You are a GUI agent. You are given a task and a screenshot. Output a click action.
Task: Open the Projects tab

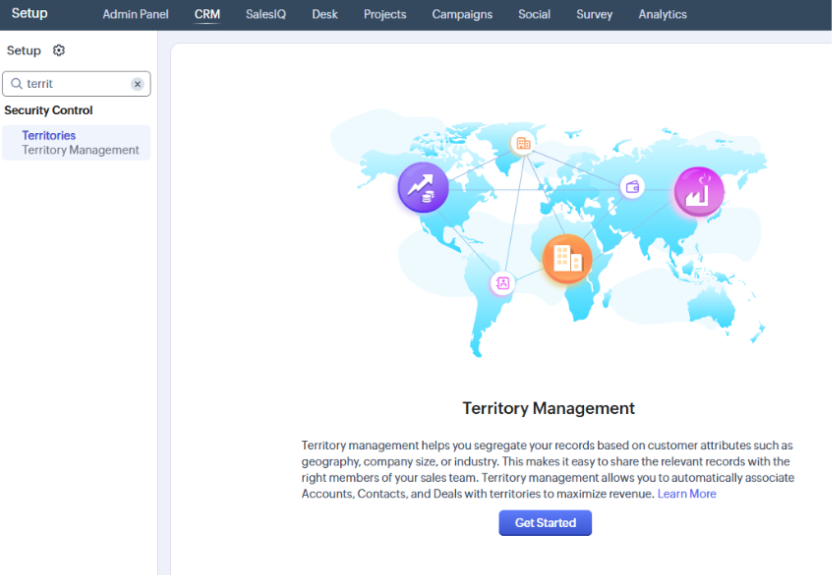click(x=385, y=14)
